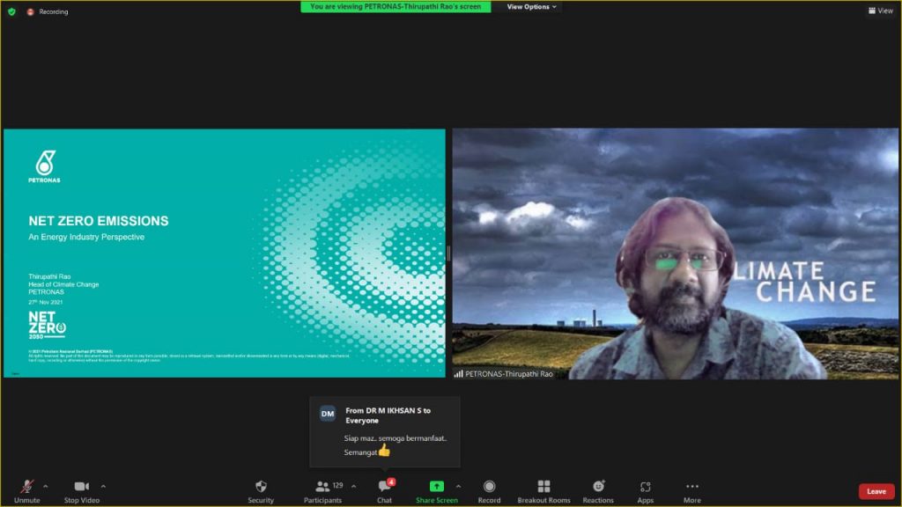The height and width of the screenshot is (507, 902).
Task: Start recording with Record button
Action: [489, 491]
